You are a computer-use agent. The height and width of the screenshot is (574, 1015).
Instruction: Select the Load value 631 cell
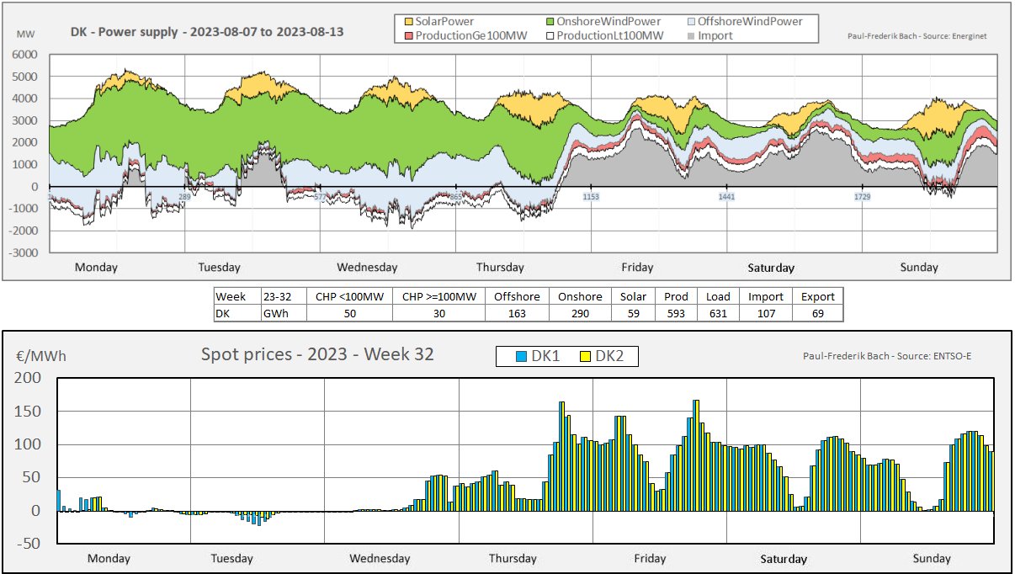[x=718, y=313]
